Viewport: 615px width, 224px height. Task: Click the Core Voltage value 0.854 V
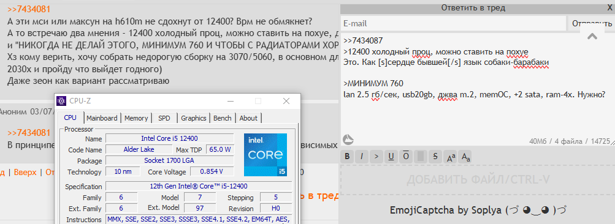tap(212, 171)
